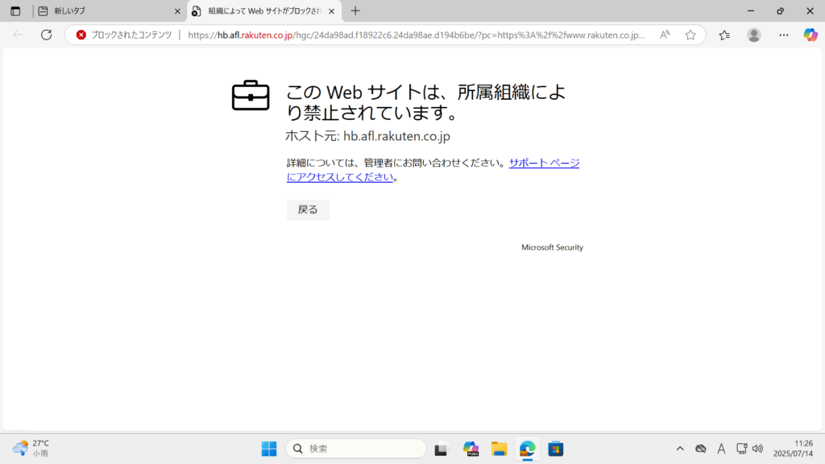The image size is (825, 464).
Task: Focus the address bar URL
Action: 417,35
